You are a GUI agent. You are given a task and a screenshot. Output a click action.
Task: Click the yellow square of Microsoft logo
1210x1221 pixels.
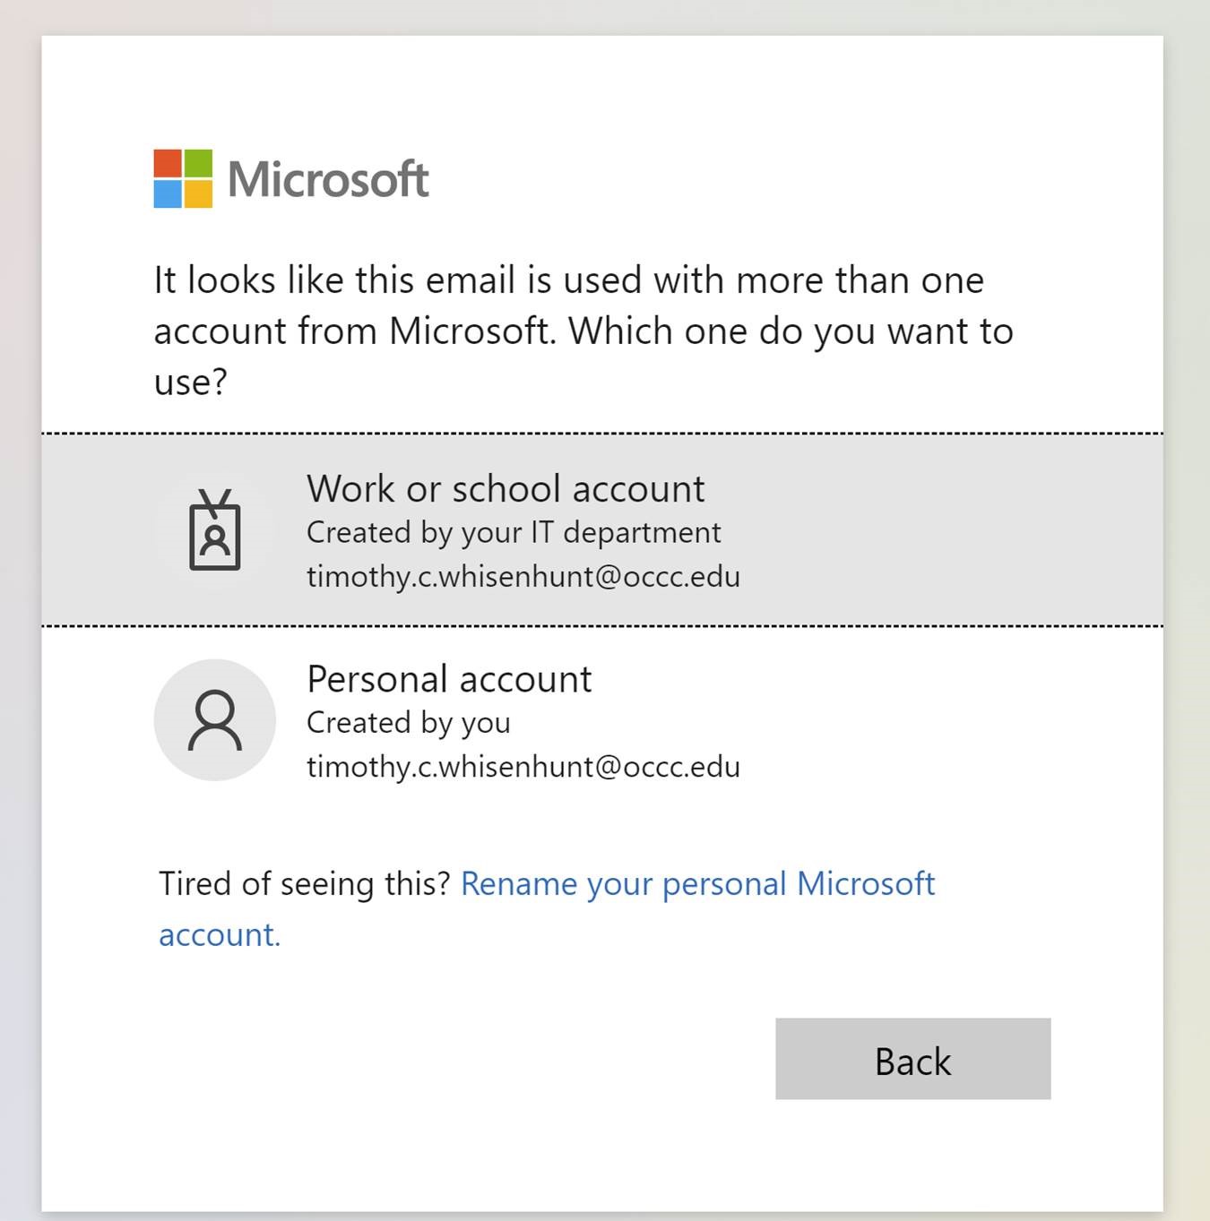click(199, 194)
